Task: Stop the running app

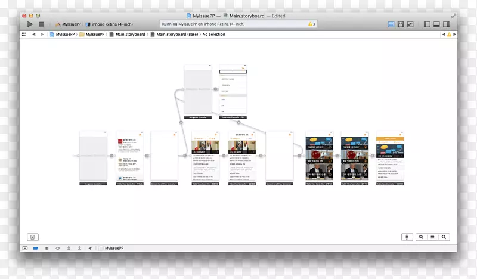Action: [42, 24]
